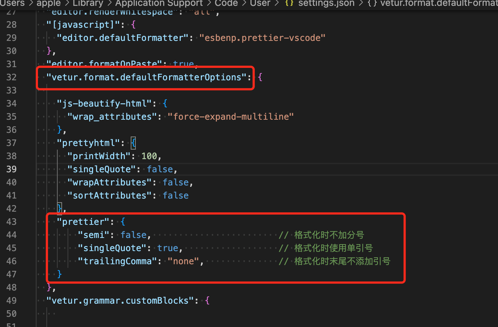The height and width of the screenshot is (327, 498).
Task: Click the highlighted closing brace on line 42
Action: (x=60, y=209)
